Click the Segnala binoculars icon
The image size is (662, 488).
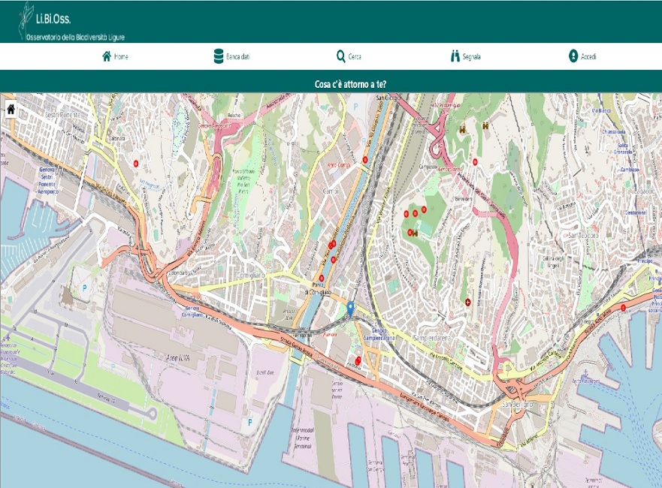tap(455, 56)
